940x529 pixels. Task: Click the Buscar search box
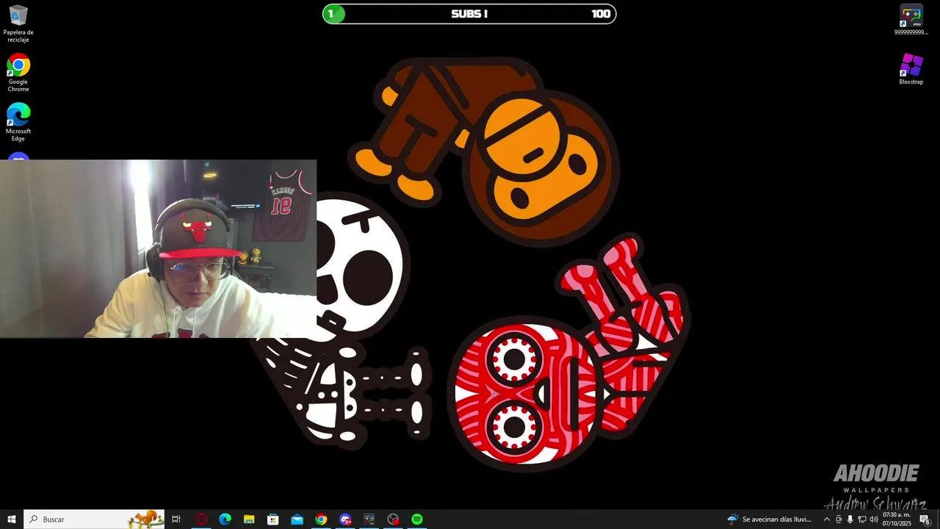point(94,519)
